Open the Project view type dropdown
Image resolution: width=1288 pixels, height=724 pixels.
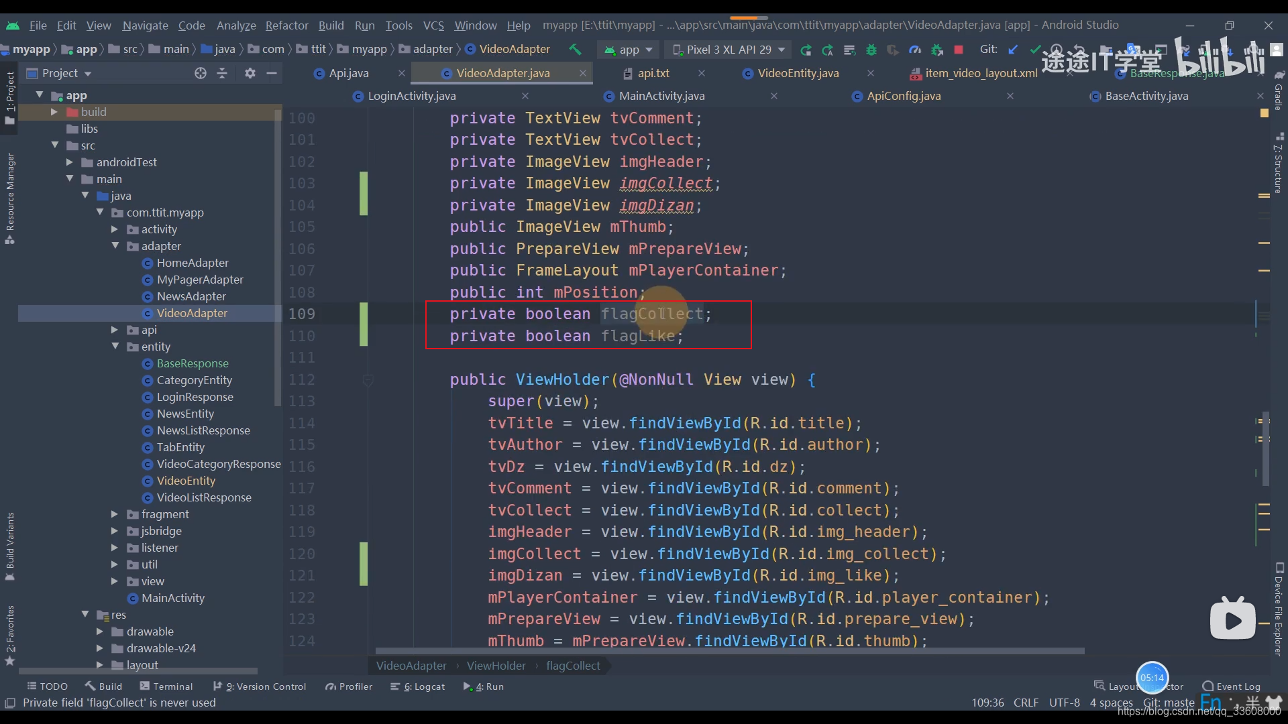coord(59,73)
